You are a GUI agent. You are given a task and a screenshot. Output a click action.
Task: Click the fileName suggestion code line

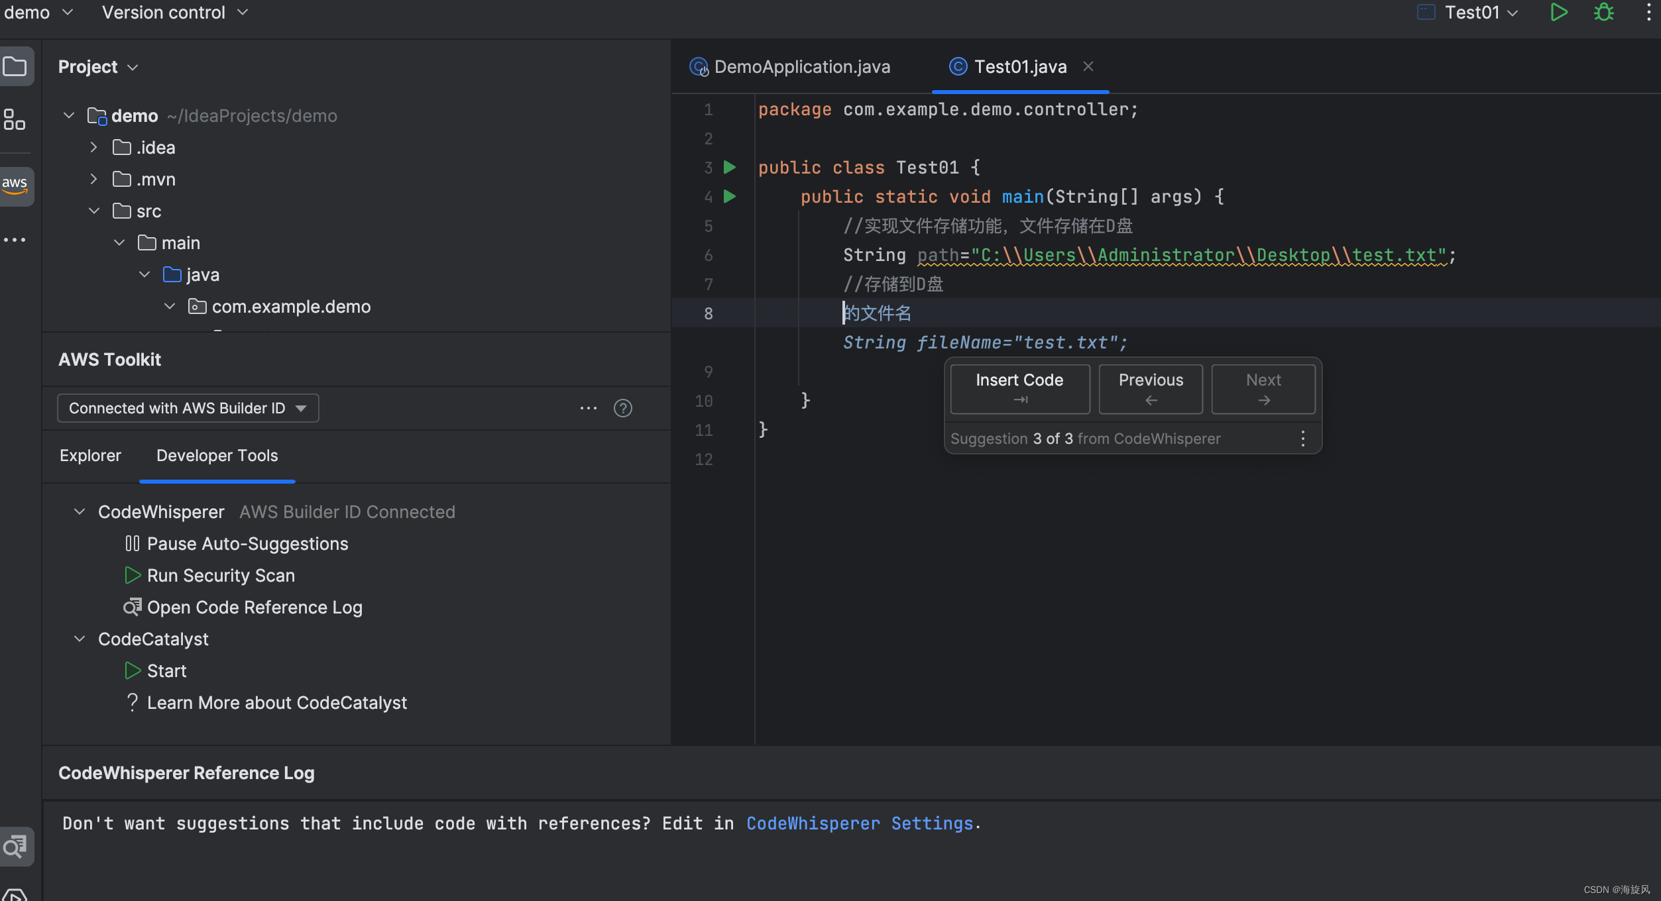[x=985, y=343]
